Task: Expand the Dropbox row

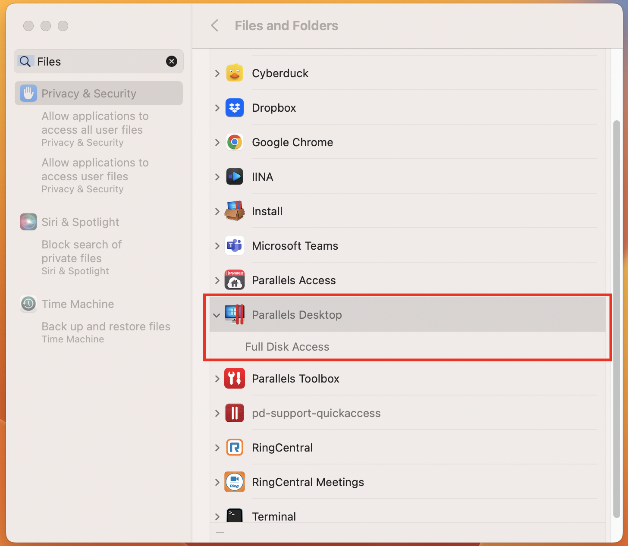Action: point(217,108)
